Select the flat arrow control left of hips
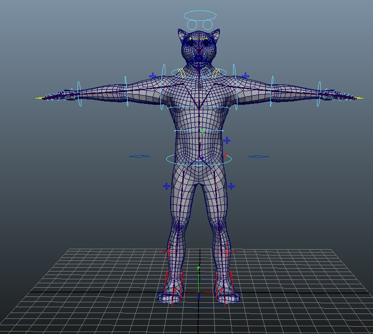The height and width of the screenshot is (334, 373). (139, 157)
